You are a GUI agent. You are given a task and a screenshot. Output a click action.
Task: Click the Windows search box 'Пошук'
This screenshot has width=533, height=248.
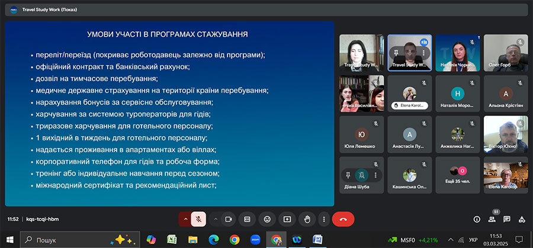click(x=80, y=240)
